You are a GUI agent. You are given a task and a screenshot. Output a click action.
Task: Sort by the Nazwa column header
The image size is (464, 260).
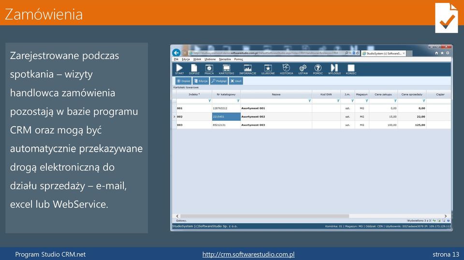tap(276, 94)
